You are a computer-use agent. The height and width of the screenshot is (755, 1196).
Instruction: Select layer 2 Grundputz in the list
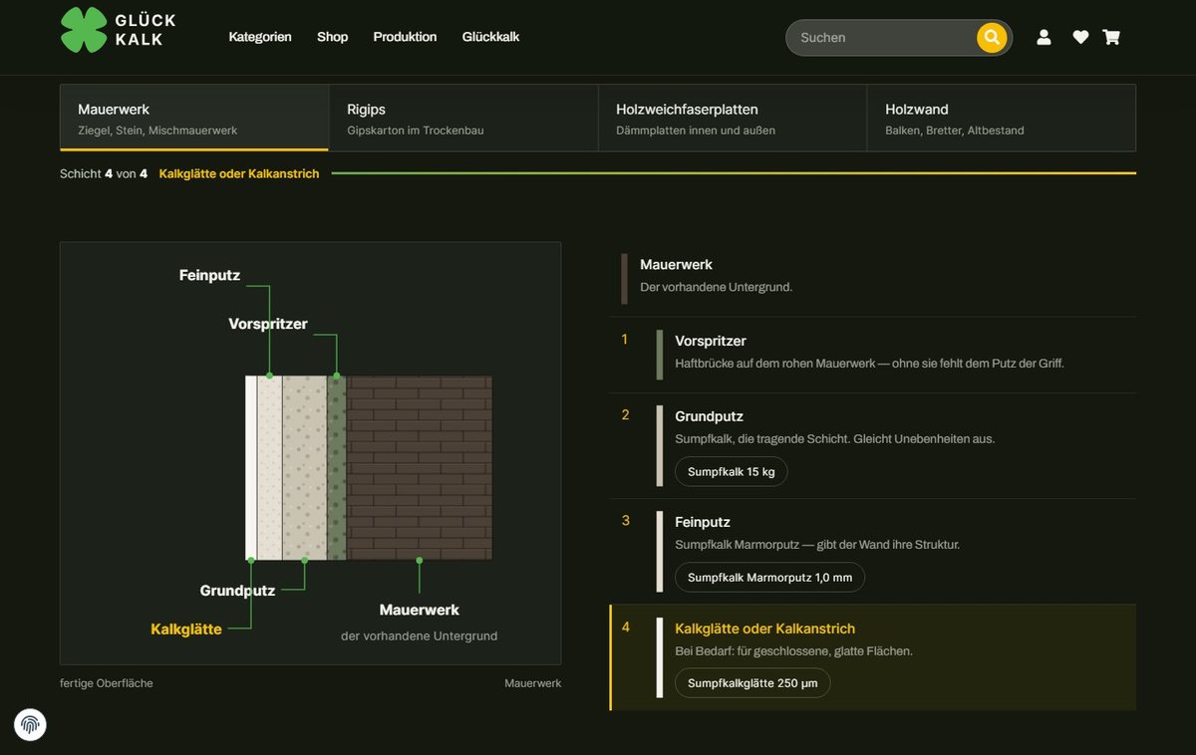[873, 446]
